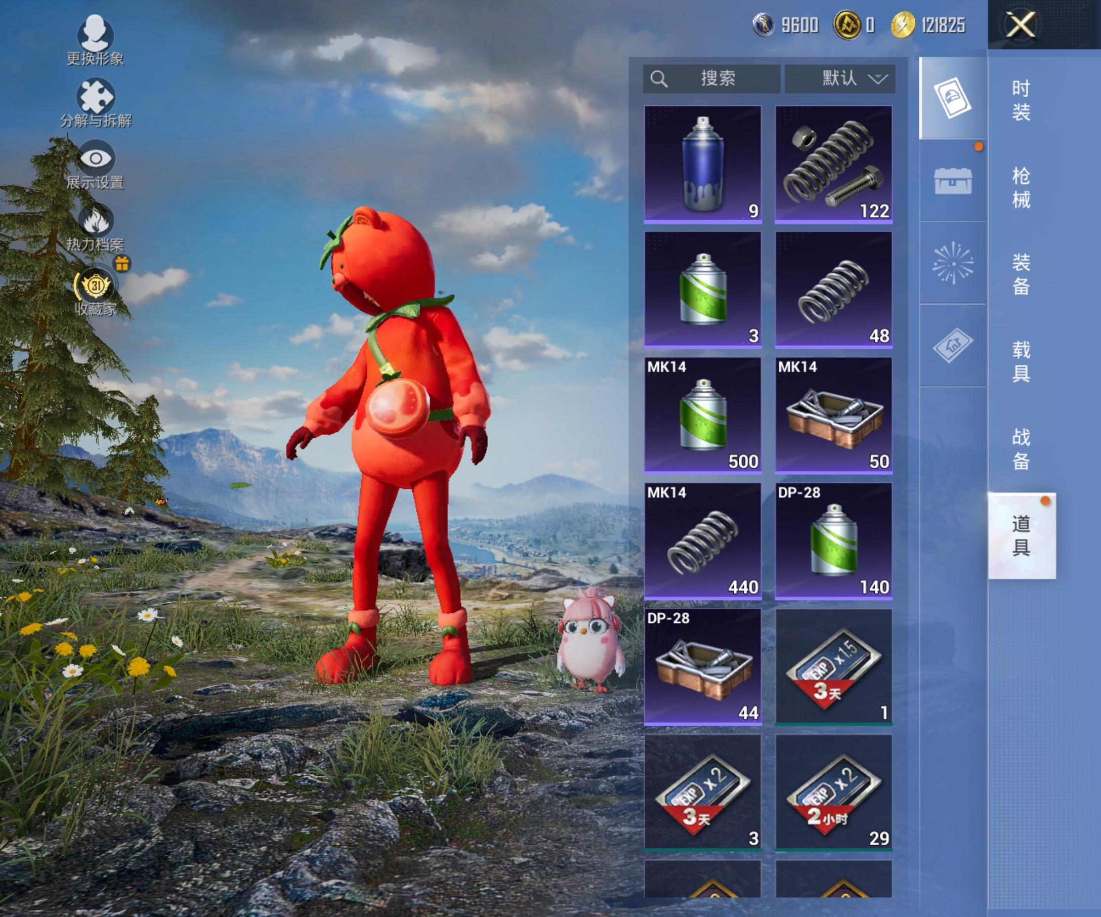Viewport: 1101px width, 917px height.
Task: Open the 战备 tab
Action: [x=1020, y=449]
